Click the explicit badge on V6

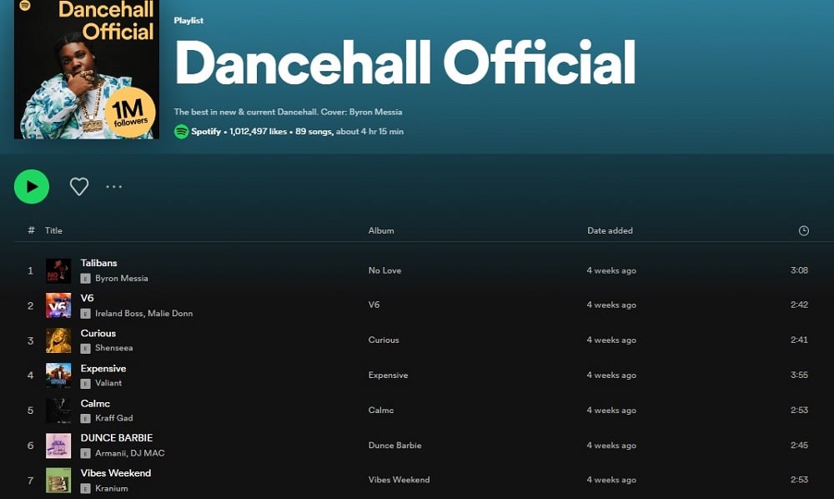tap(85, 314)
